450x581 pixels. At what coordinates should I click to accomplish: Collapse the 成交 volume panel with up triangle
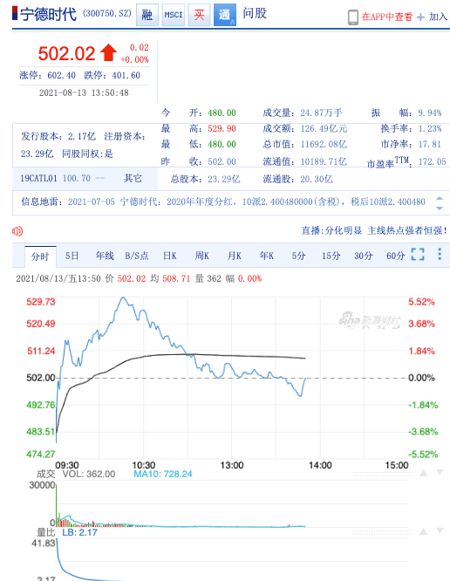click(x=423, y=473)
